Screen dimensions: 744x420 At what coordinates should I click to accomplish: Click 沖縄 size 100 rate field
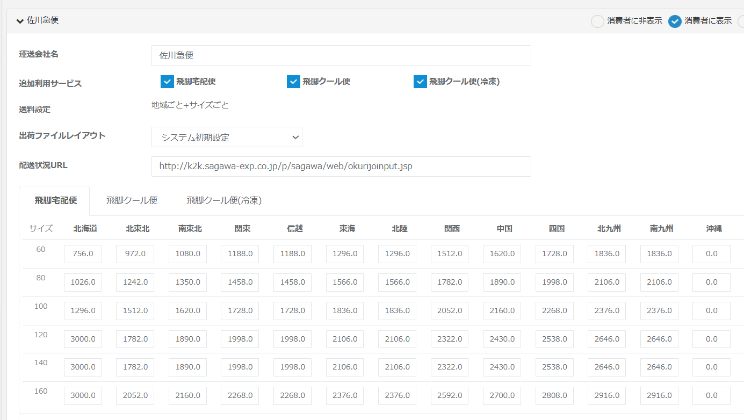711,311
